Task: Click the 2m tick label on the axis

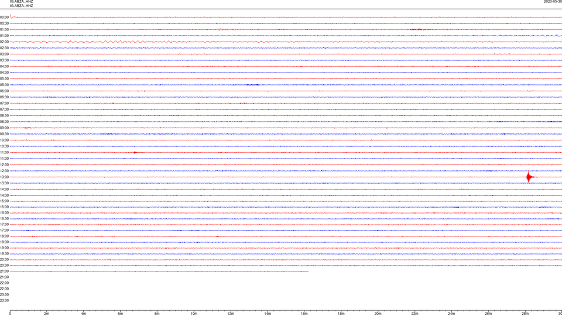Action: tap(47, 314)
